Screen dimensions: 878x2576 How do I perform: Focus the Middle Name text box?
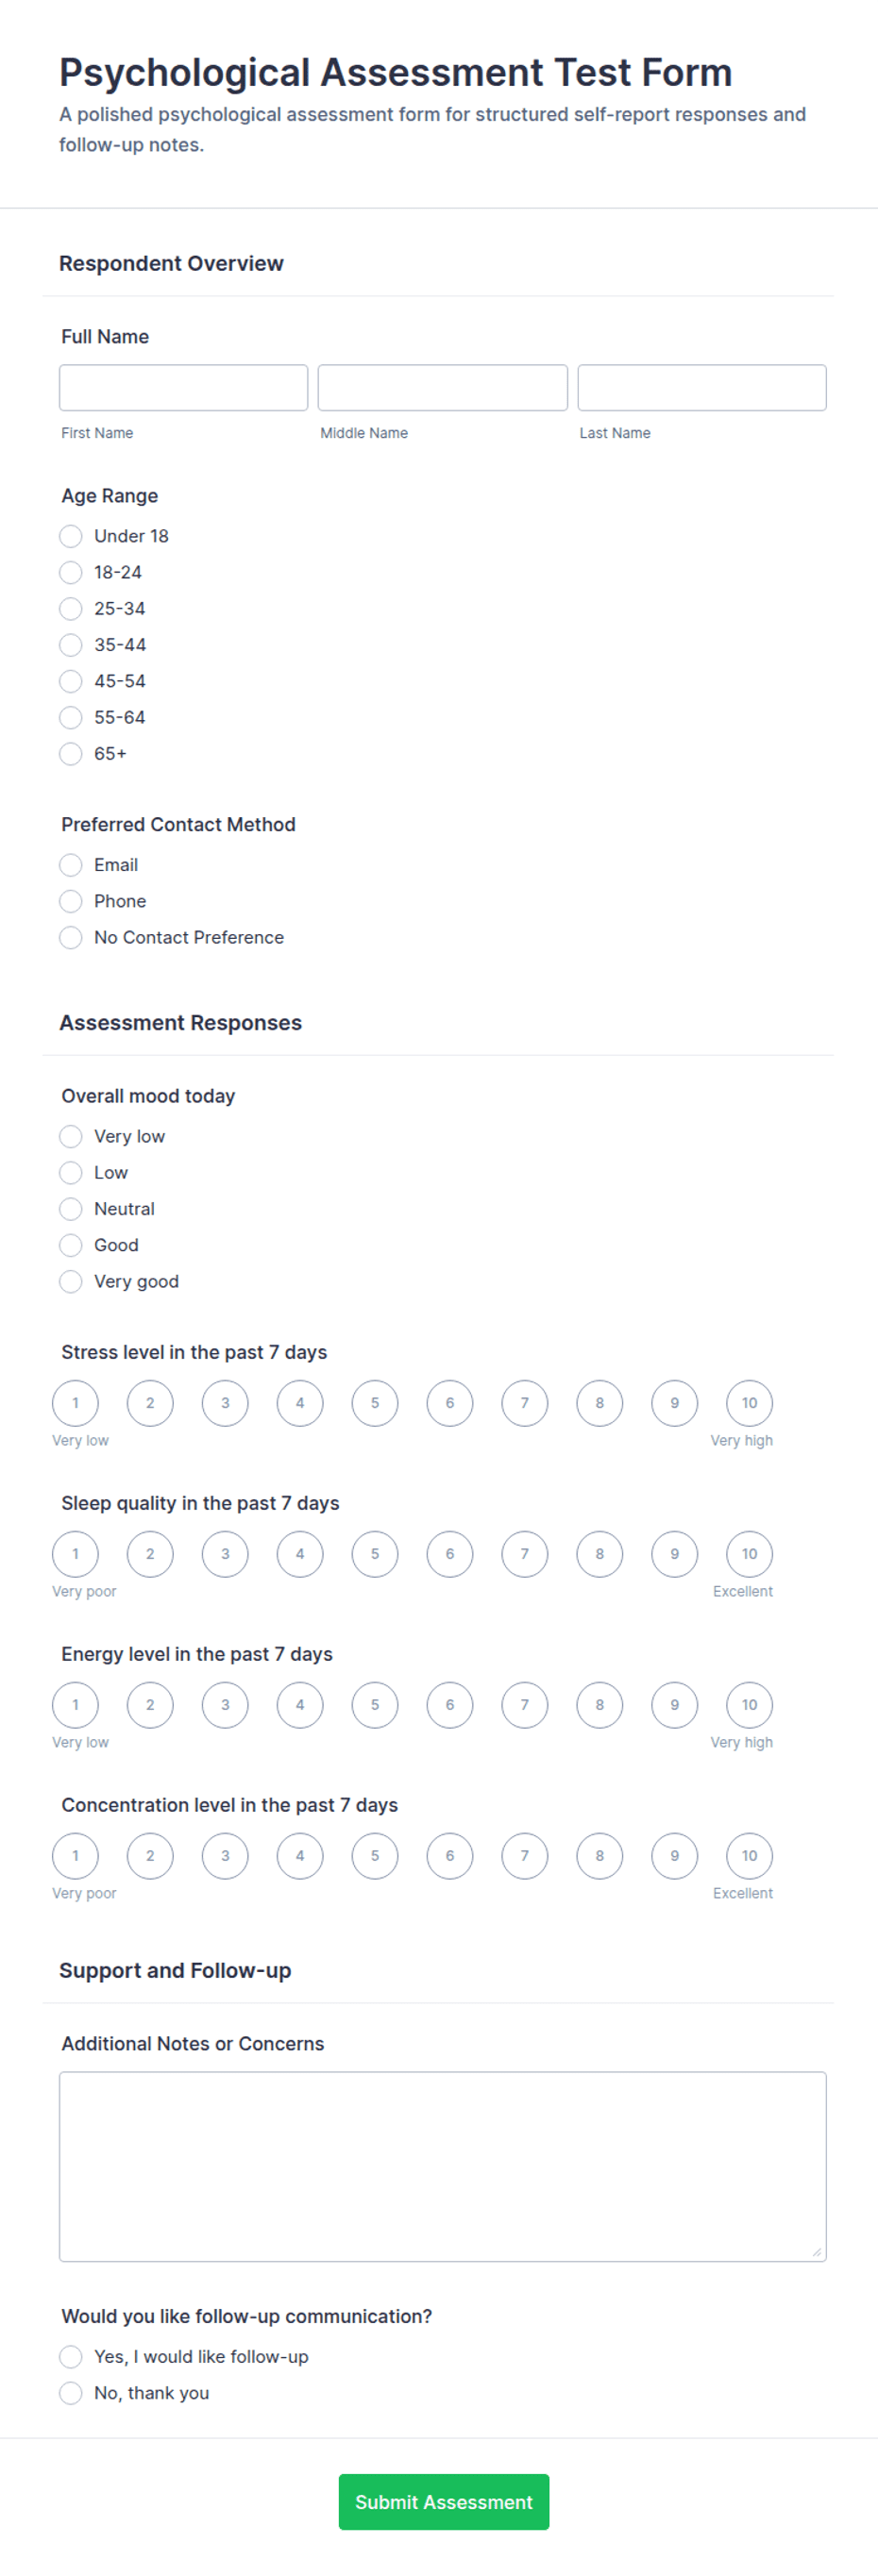click(442, 387)
